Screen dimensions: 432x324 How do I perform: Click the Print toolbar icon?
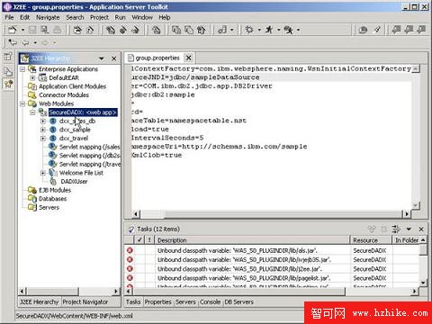click(x=57, y=30)
